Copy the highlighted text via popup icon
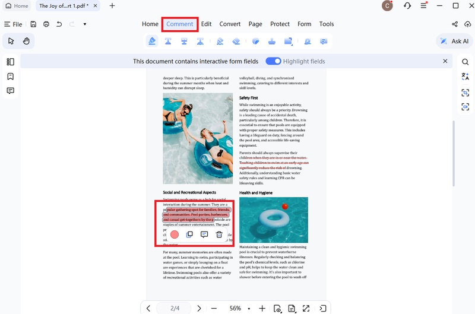 [189, 234]
